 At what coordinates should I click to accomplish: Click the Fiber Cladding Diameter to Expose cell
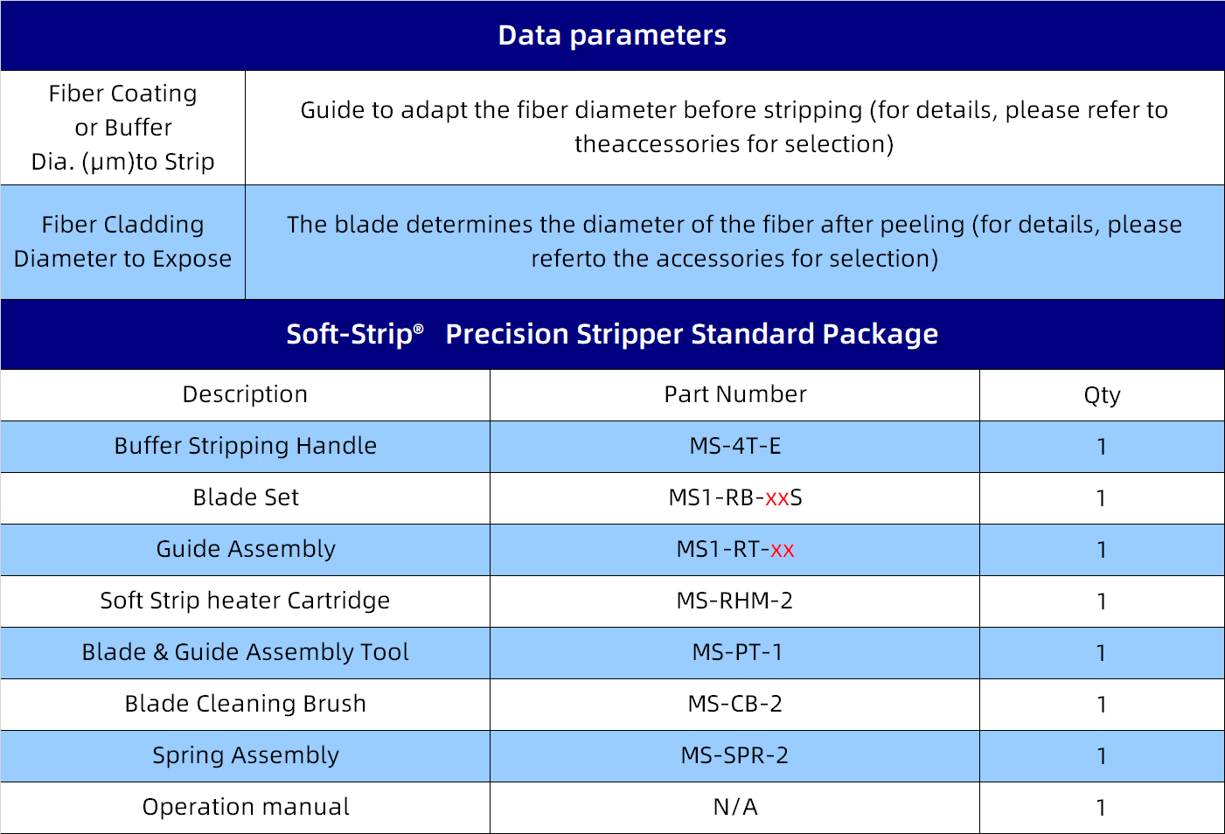[x=122, y=242]
